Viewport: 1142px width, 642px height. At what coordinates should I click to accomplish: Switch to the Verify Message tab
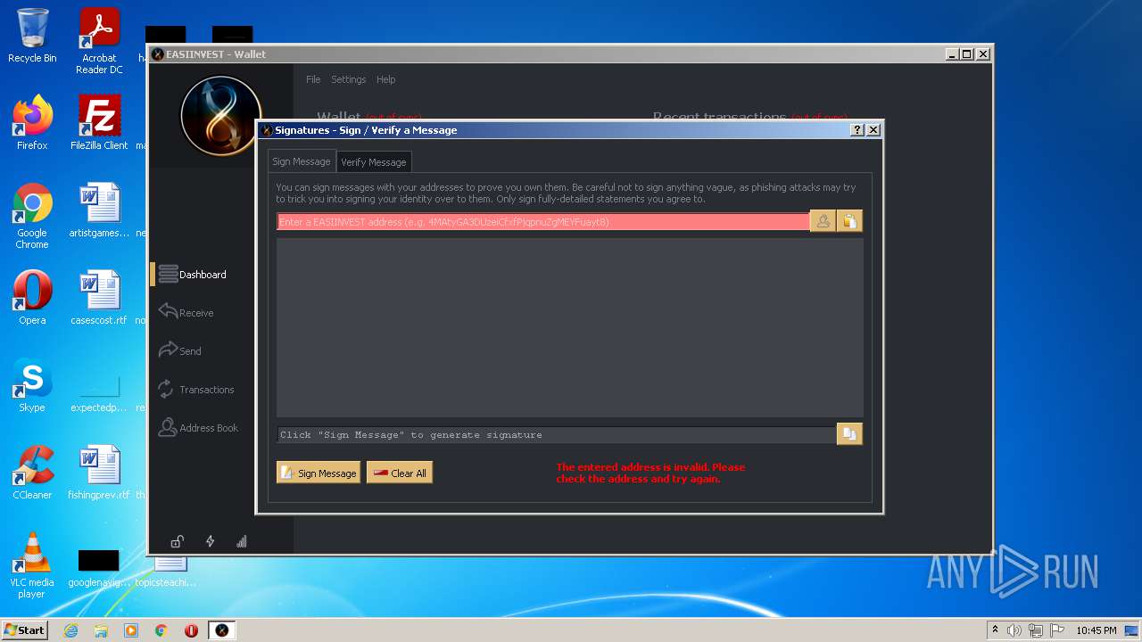(x=374, y=161)
